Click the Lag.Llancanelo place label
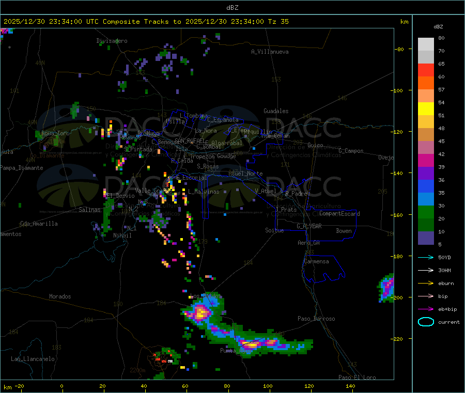465x393 pixels. 33,359
